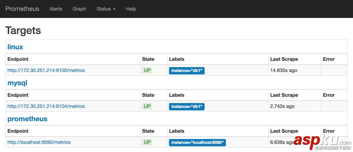Click the prometheus job heading

click(x=27, y=119)
